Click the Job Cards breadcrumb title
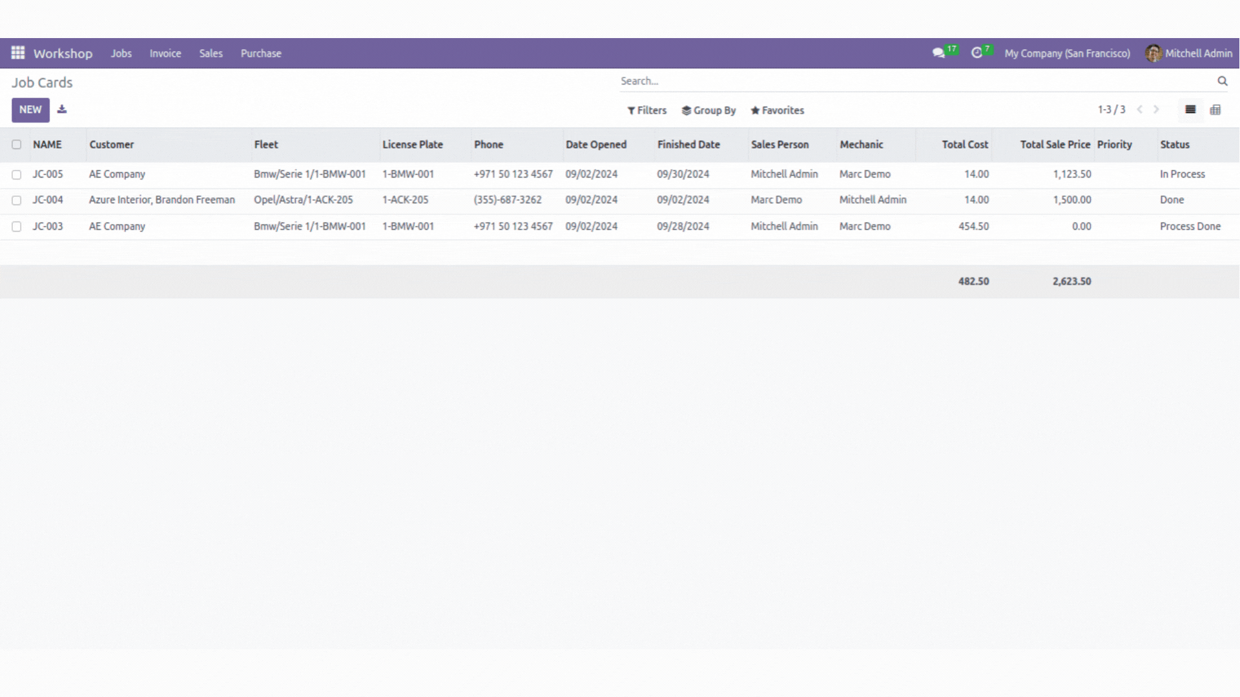Screen dimensions: 1240x697 coord(42,83)
